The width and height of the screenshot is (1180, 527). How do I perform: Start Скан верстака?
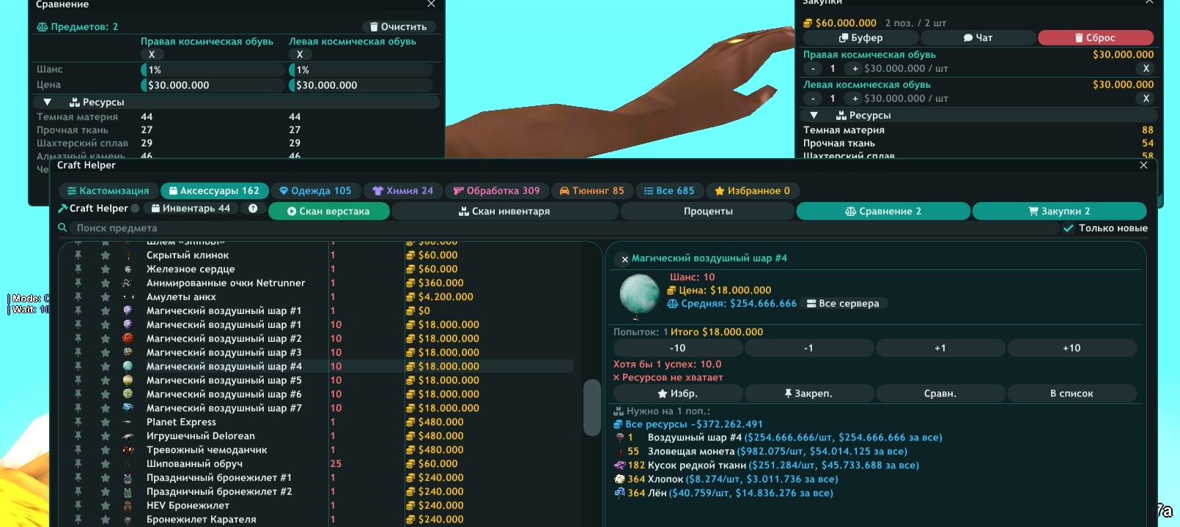(328, 212)
